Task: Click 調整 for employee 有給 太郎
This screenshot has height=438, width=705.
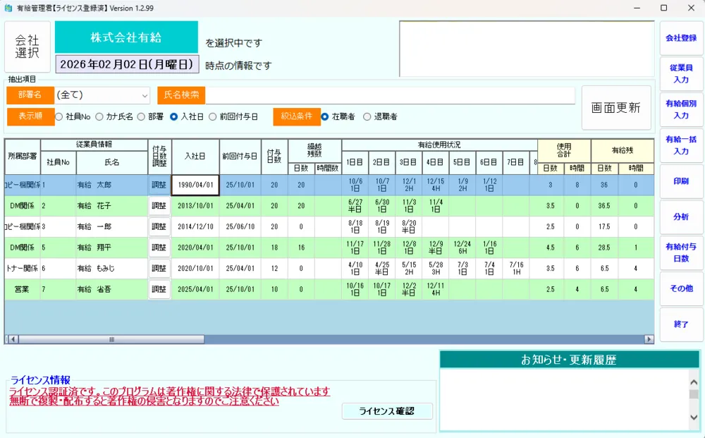Action: pyautogui.click(x=159, y=185)
